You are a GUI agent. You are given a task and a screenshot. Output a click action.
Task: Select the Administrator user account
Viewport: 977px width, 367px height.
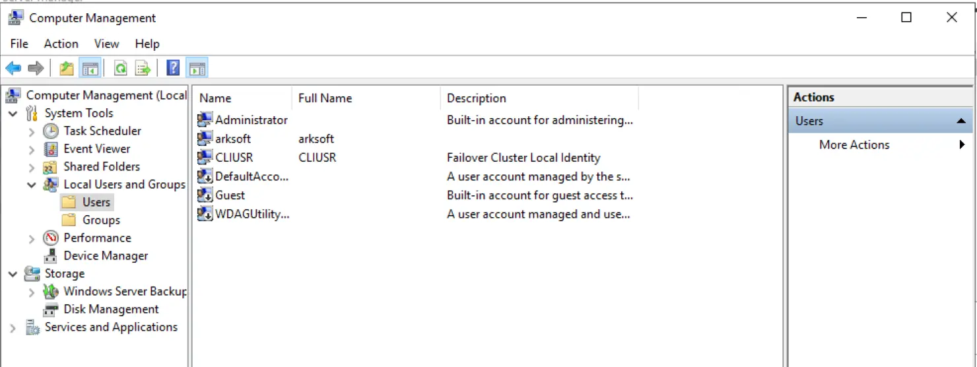click(251, 120)
